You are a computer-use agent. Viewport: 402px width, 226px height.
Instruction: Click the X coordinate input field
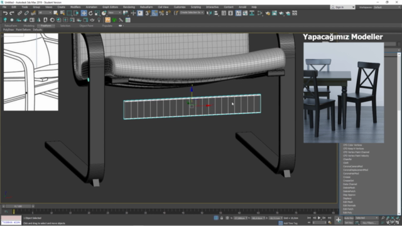point(240,218)
